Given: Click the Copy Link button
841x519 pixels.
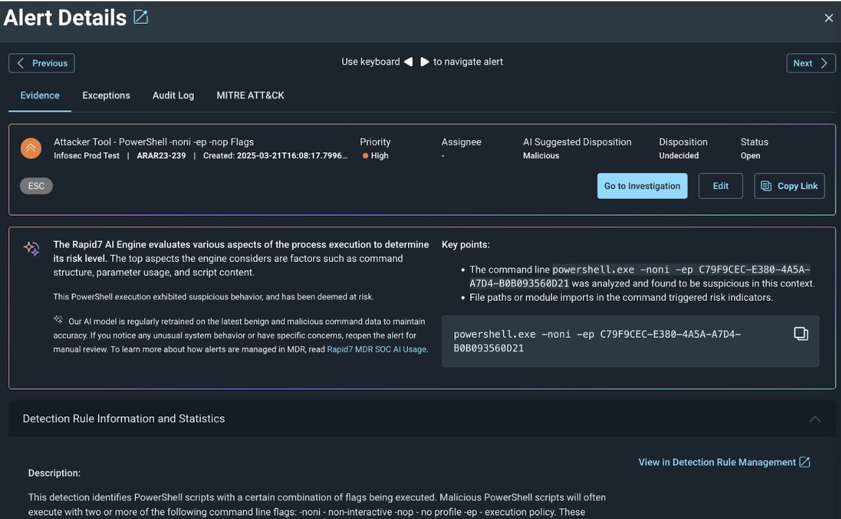Looking at the screenshot, I should click(789, 186).
